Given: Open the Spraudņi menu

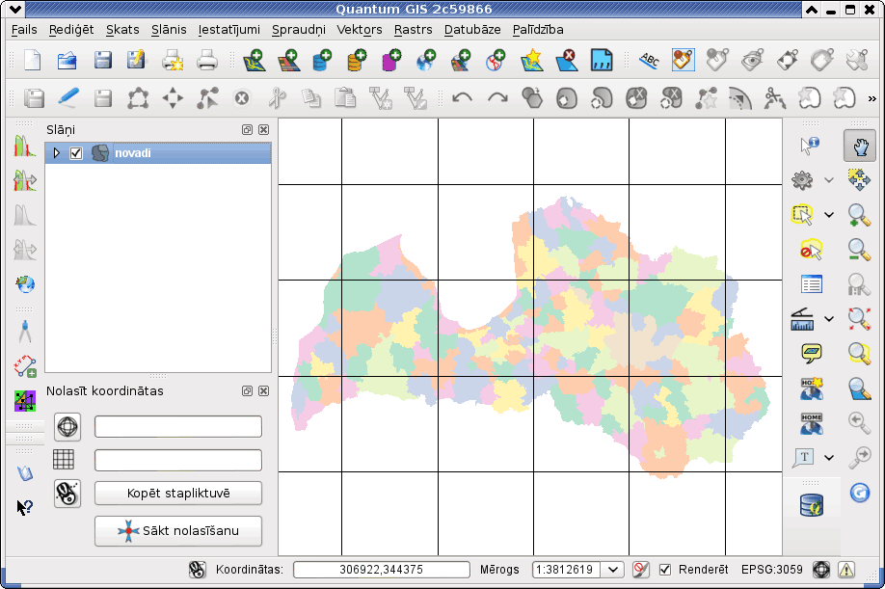Looking at the screenshot, I should tap(299, 29).
